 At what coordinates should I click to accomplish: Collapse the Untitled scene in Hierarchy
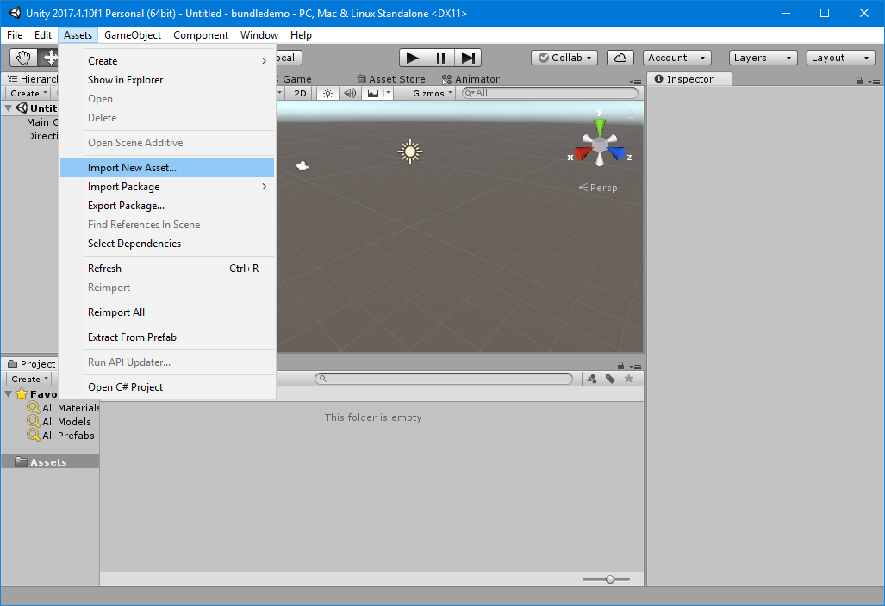point(8,108)
